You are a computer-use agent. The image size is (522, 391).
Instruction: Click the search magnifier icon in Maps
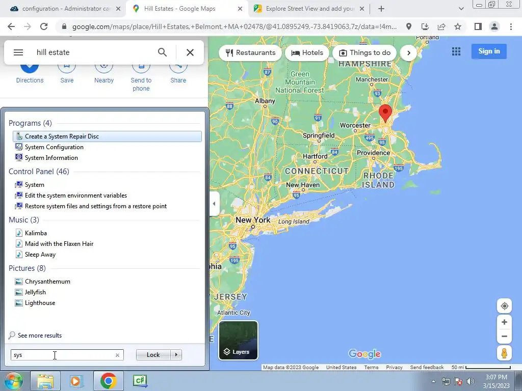coord(162,52)
